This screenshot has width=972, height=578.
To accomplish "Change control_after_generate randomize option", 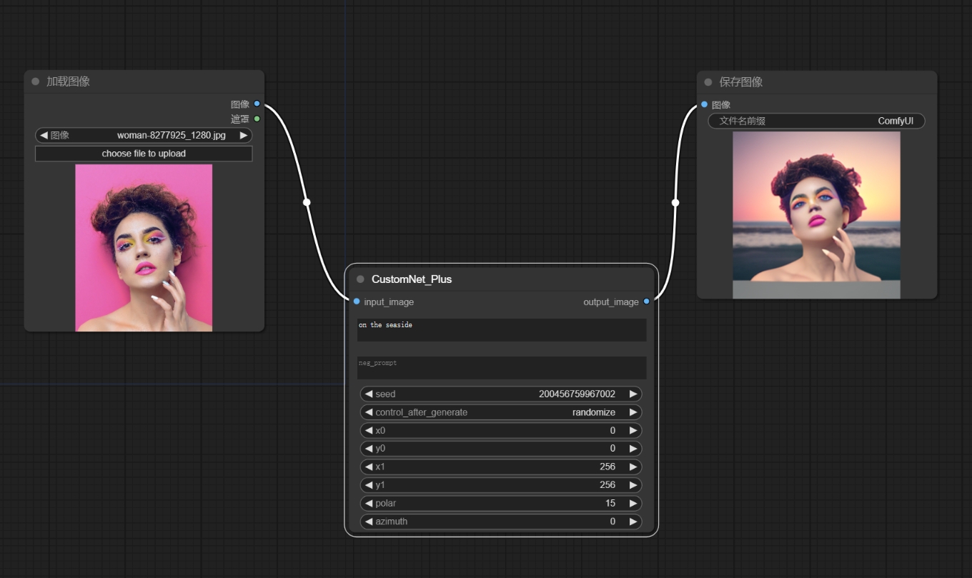I will coord(501,412).
